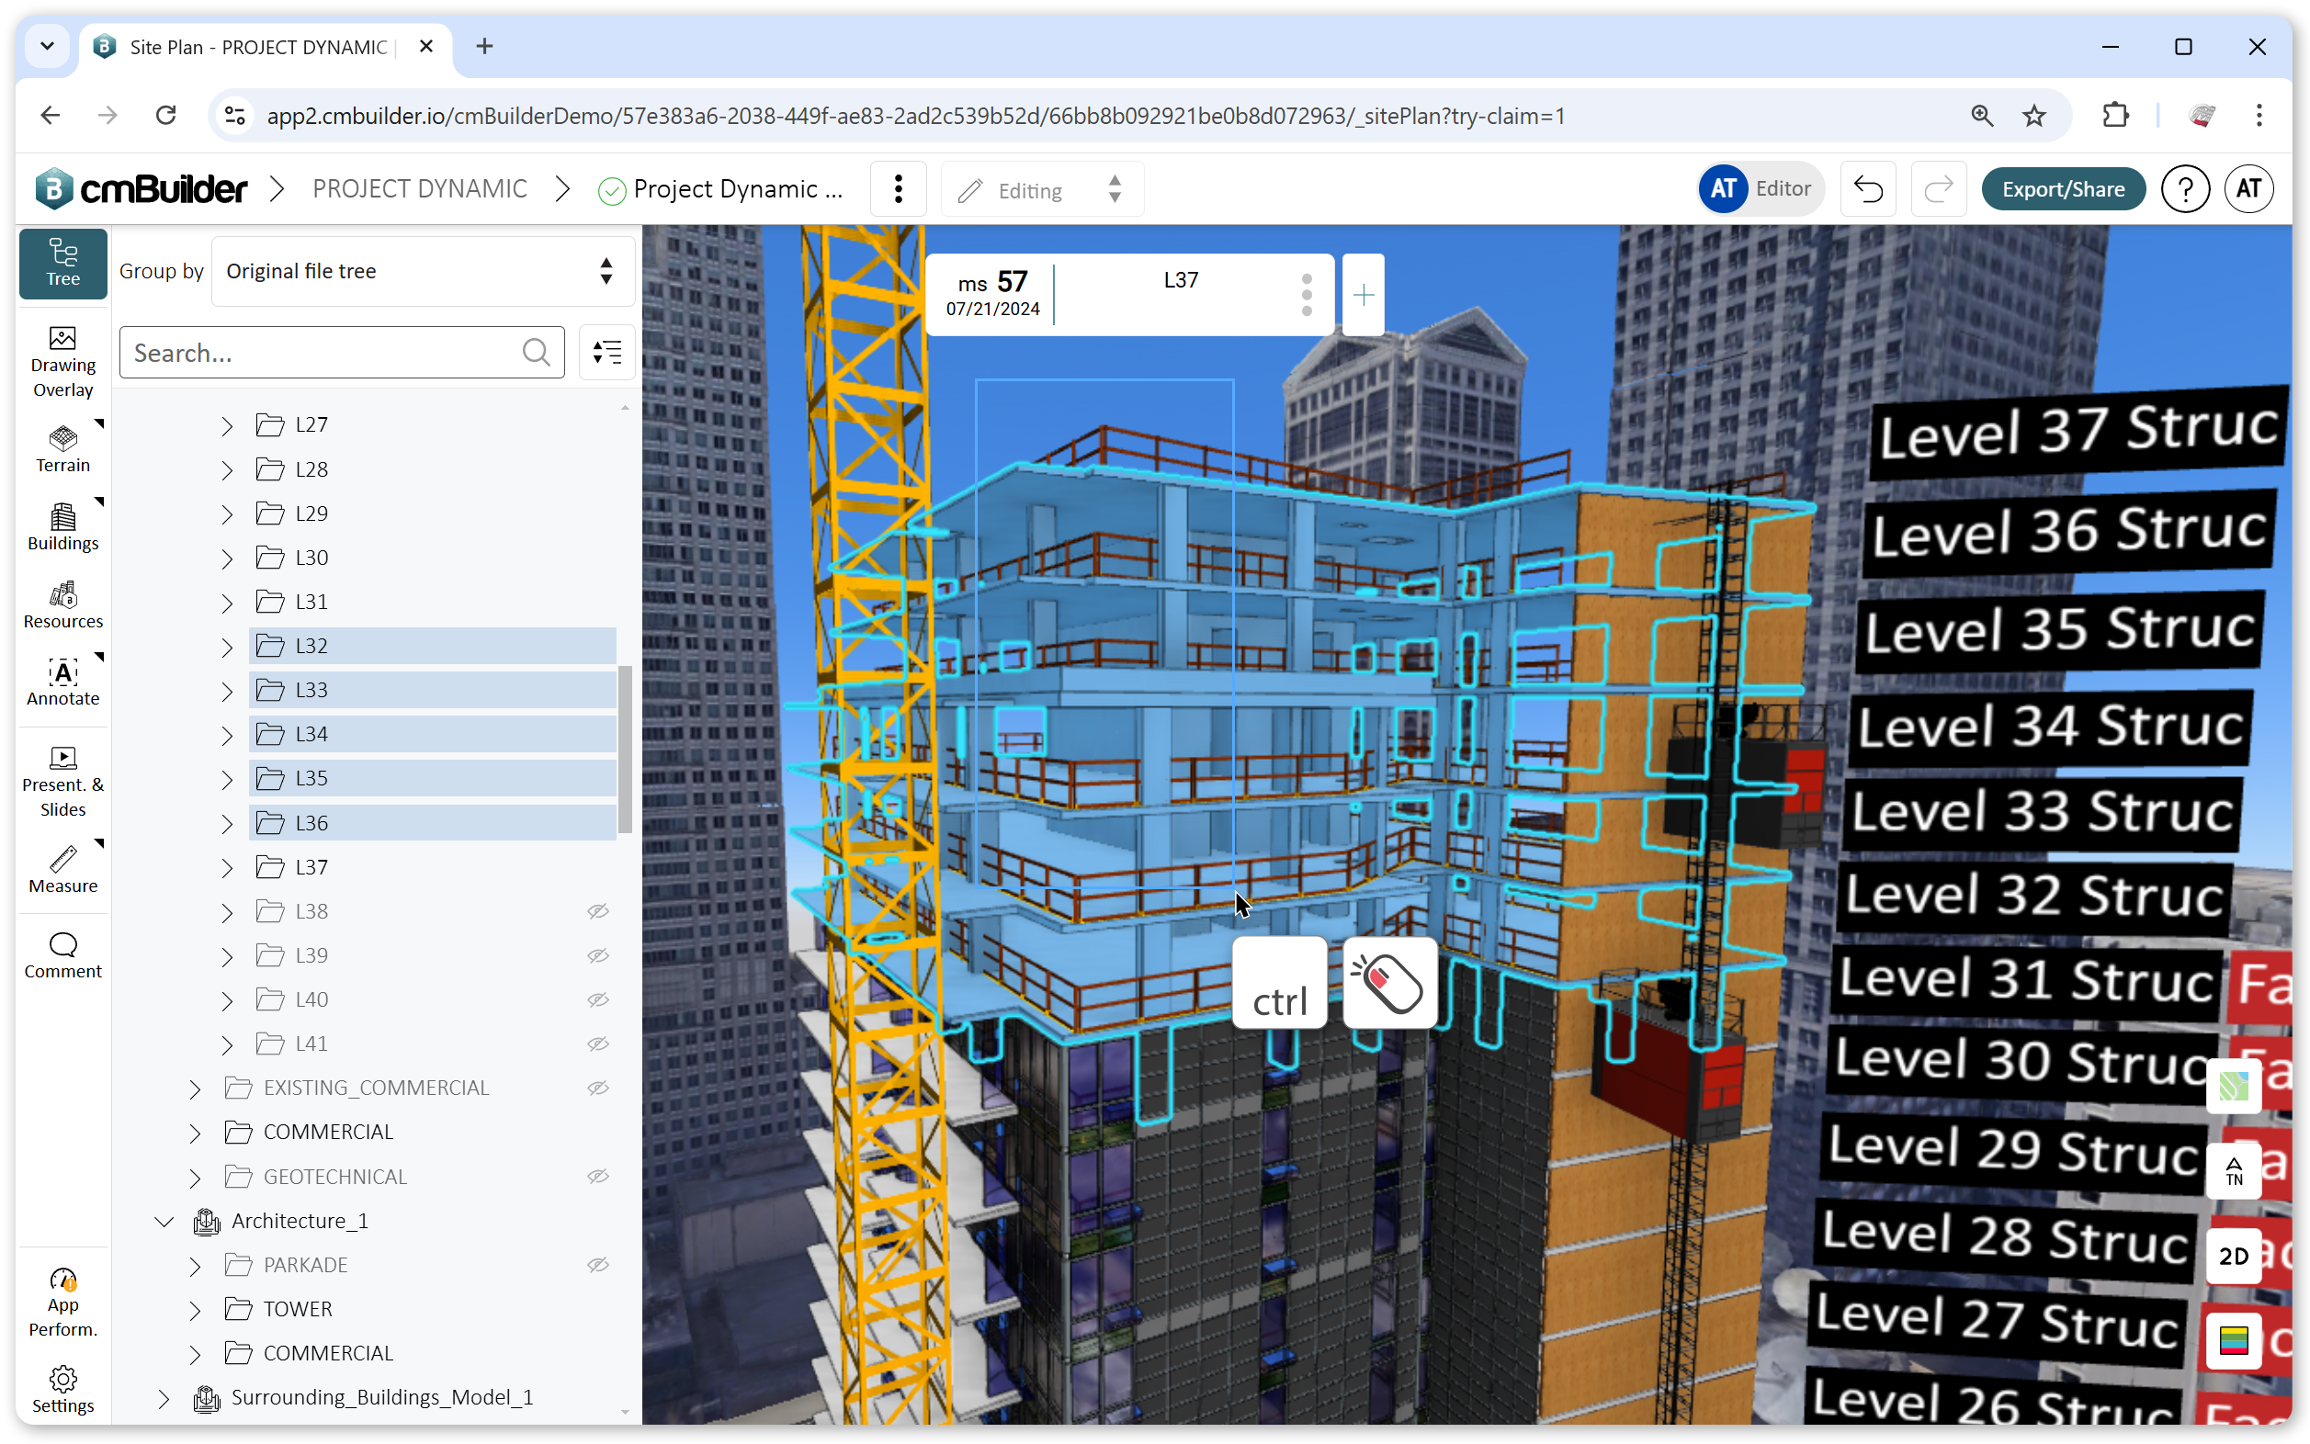2310x1444 pixels.
Task: Open milestone L37 three-dot menu
Action: 1306,295
